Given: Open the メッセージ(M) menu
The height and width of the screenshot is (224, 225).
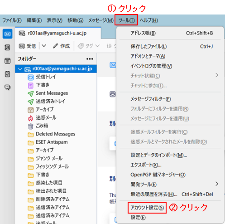Looking at the screenshot, I should tap(101, 20).
